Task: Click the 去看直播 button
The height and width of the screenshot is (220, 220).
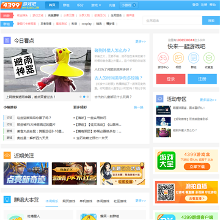Action: (196, 199)
